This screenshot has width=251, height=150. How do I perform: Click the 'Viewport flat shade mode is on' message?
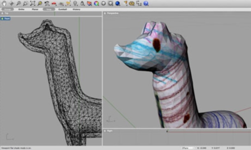click(x=16, y=148)
